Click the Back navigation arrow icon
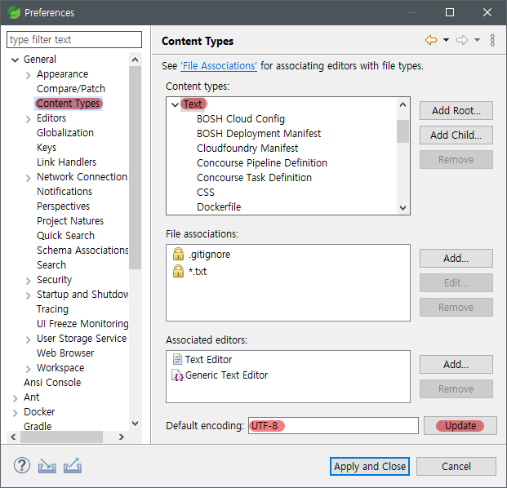 tap(431, 41)
